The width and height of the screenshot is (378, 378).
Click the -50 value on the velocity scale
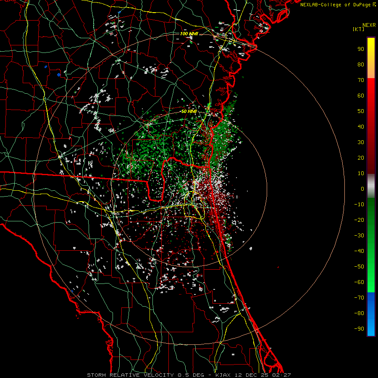click(x=359, y=267)
